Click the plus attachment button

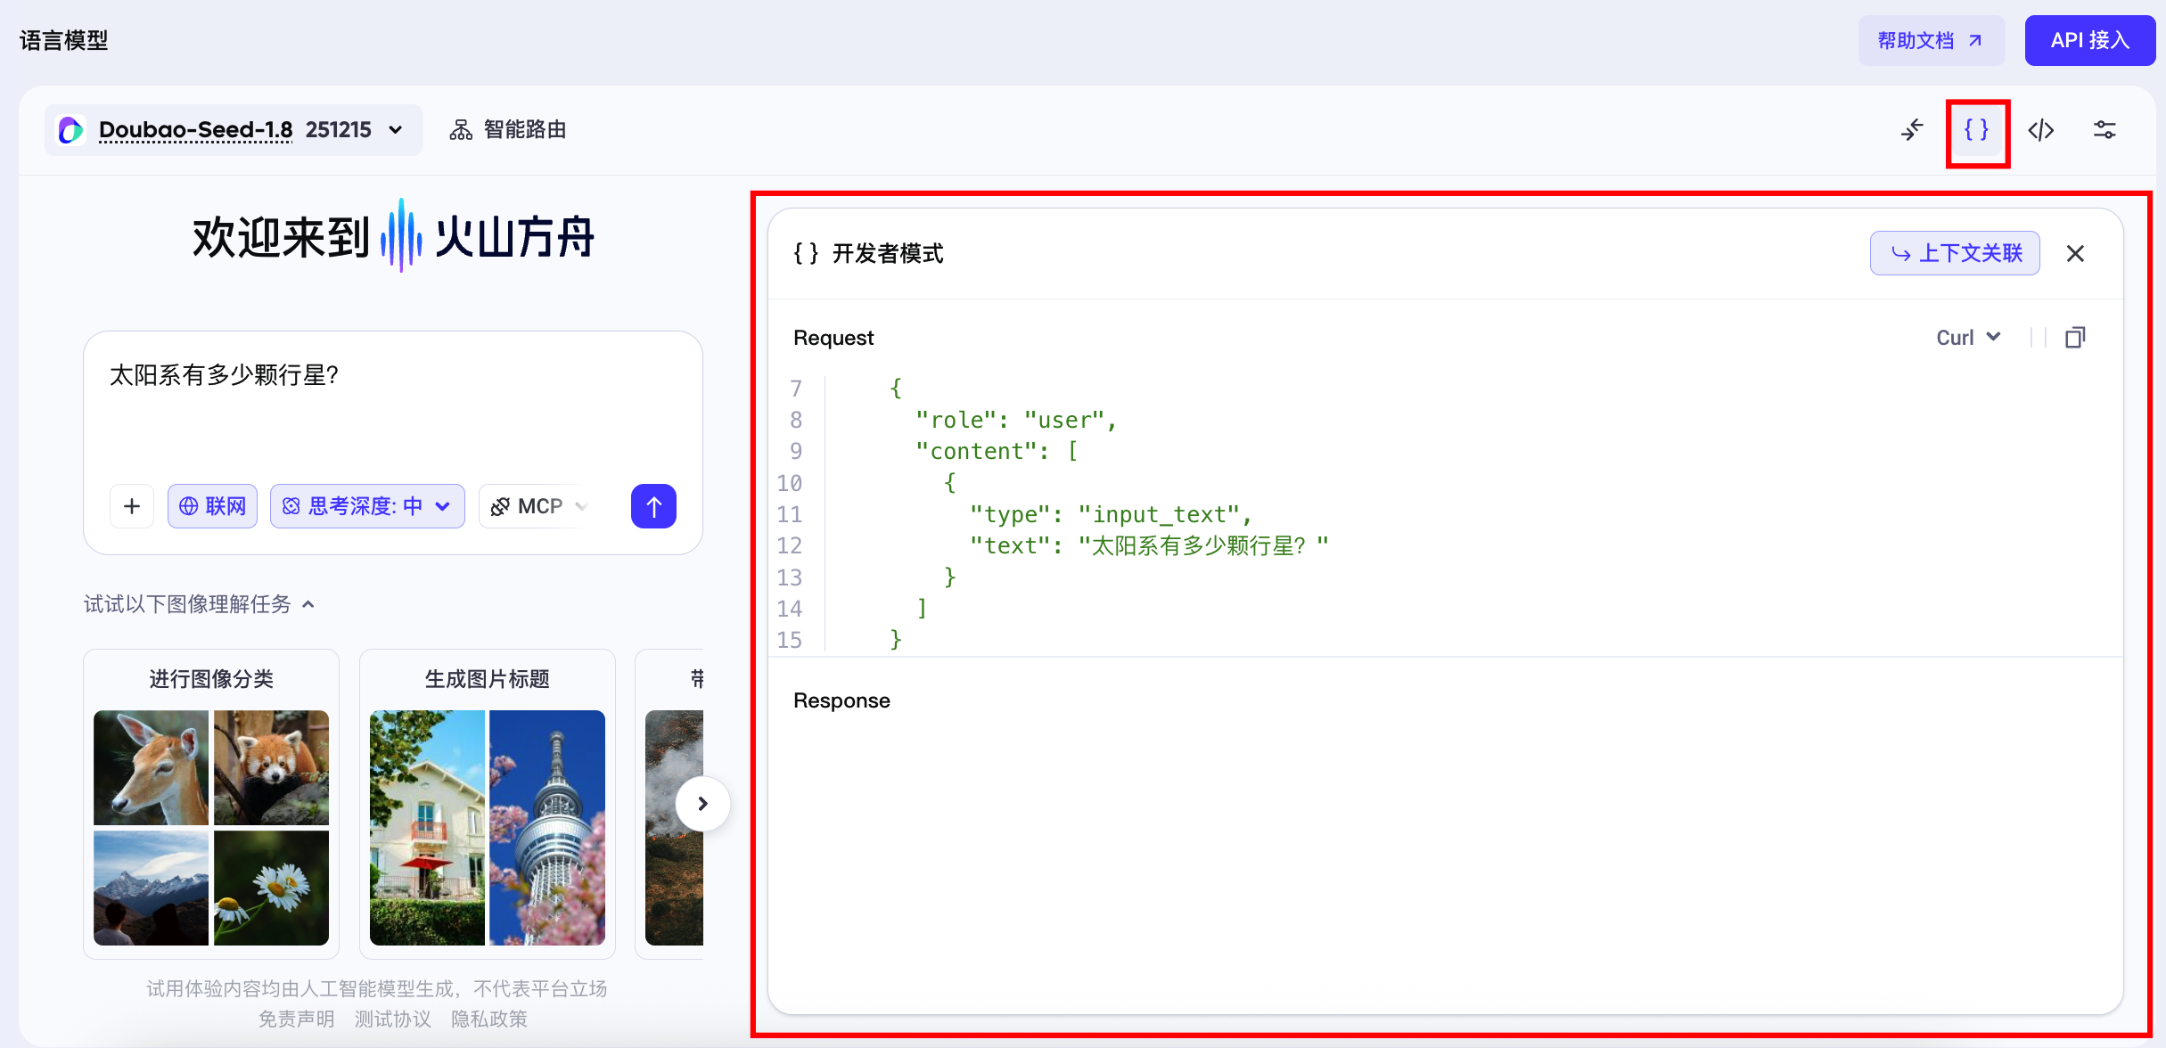tap(132, 506)
